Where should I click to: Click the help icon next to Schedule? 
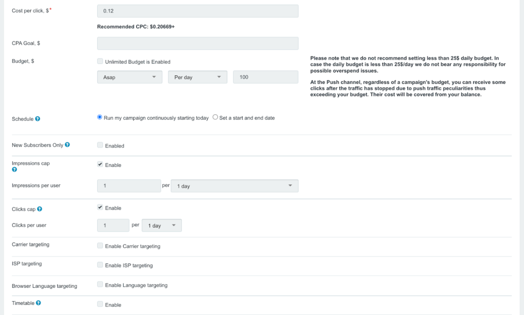point(38,119)
